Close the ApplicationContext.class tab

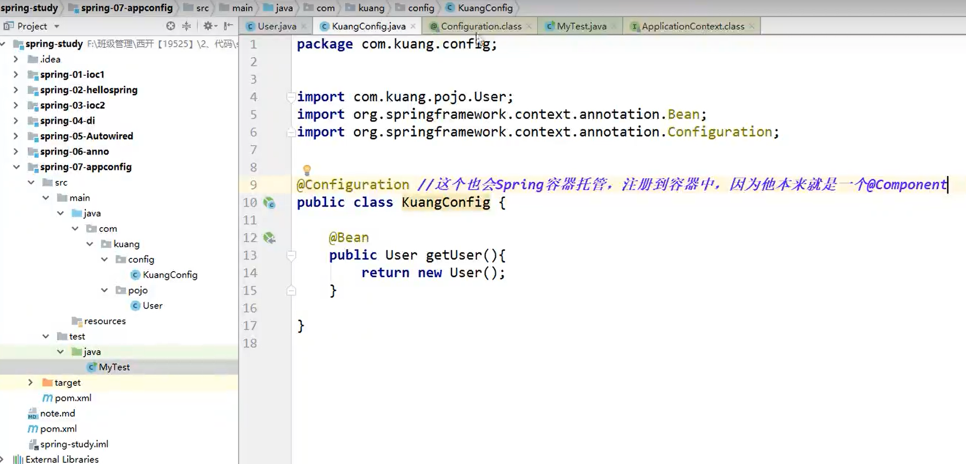point(752,26)
